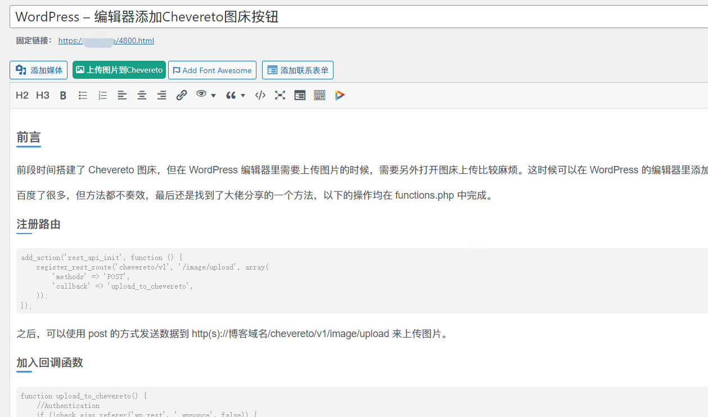Screen dimensions: 708x417
Task: Insert a bulleted list
Action: coord(83,95)
